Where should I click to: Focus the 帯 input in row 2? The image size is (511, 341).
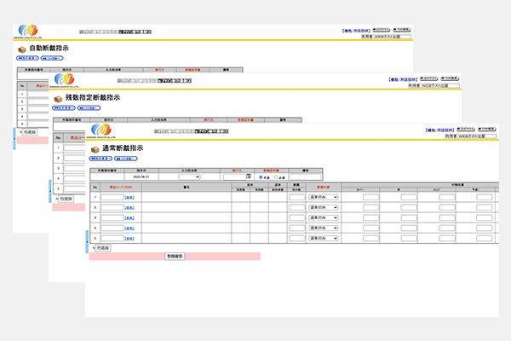pyautogui.click(x=409, y=207)
